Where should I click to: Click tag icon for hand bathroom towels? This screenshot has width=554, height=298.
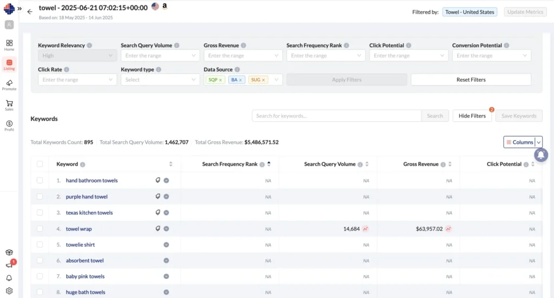158,180
